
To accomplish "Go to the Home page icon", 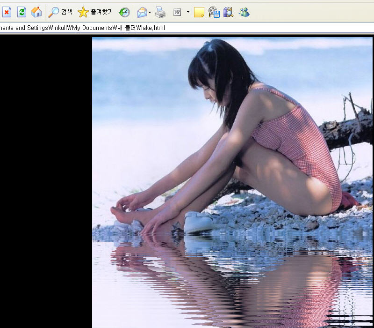I will [36, 12].
